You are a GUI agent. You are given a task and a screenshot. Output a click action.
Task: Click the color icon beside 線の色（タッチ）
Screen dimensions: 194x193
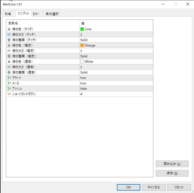click(x=9, y=29)
